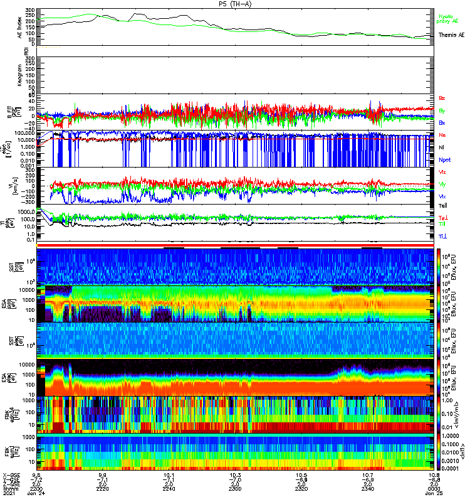Image resolution: width=470 pixels, height=502 pixels.
Task: Click the <|mV/m|> color bar of the FBK electric panel
Action: [438, 415]
